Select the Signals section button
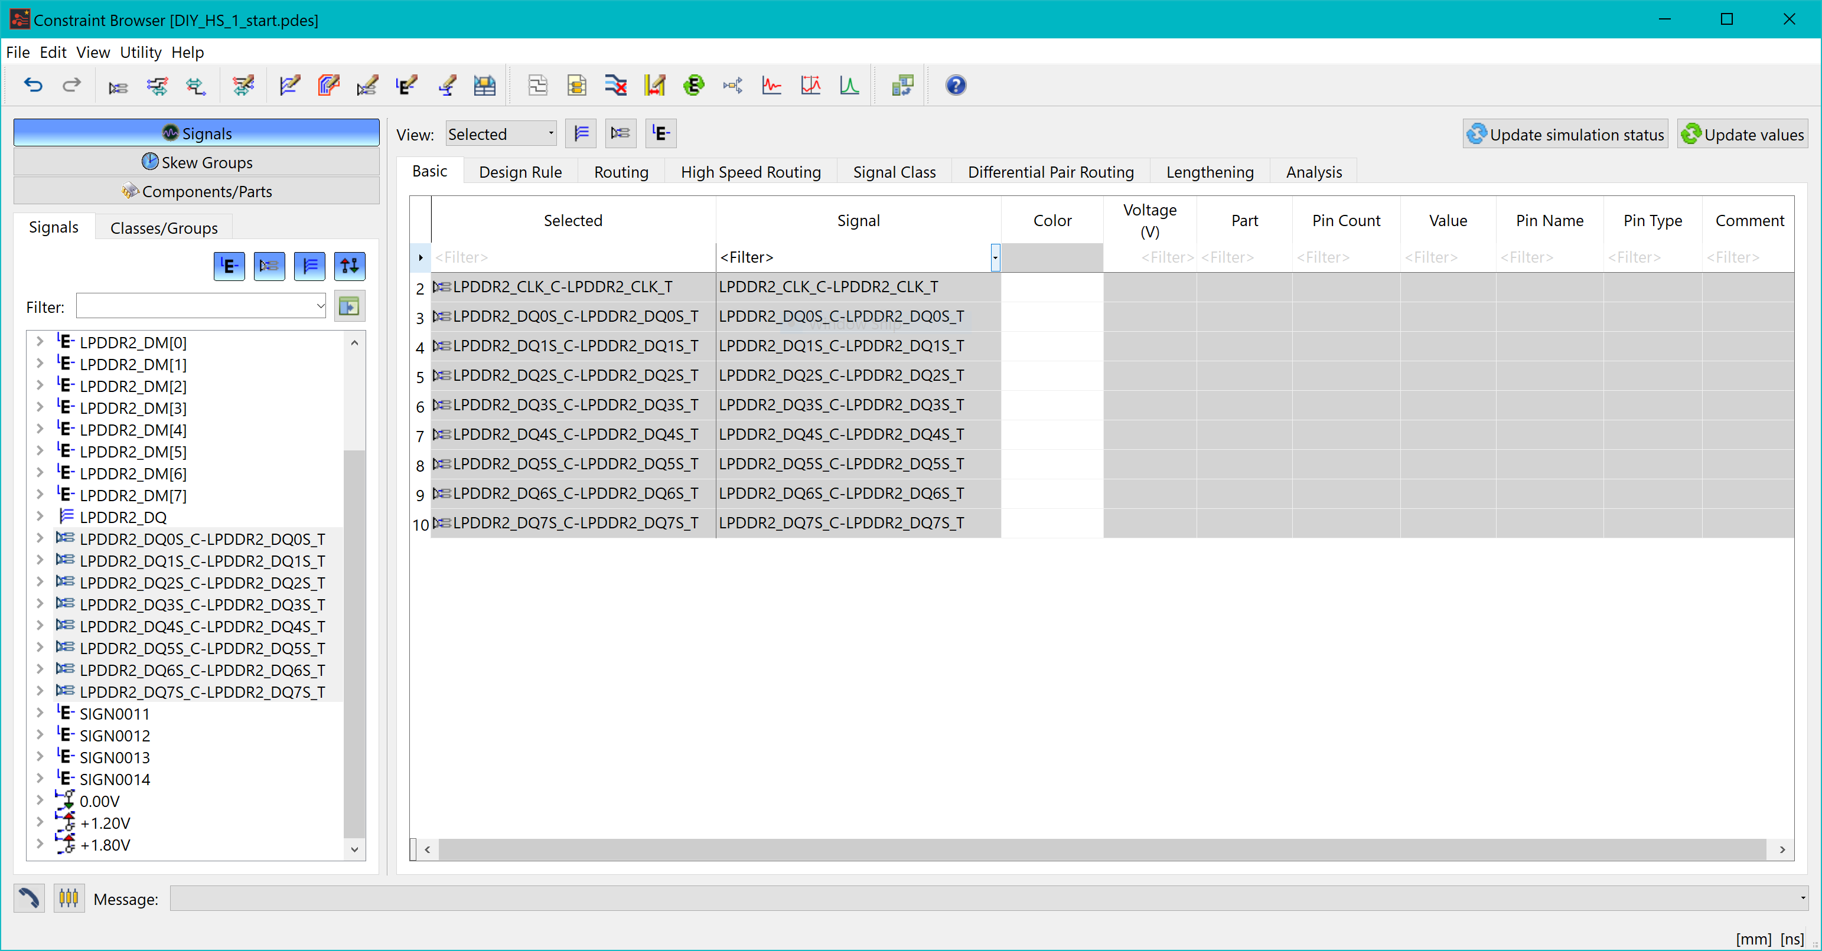 [197, 133]
